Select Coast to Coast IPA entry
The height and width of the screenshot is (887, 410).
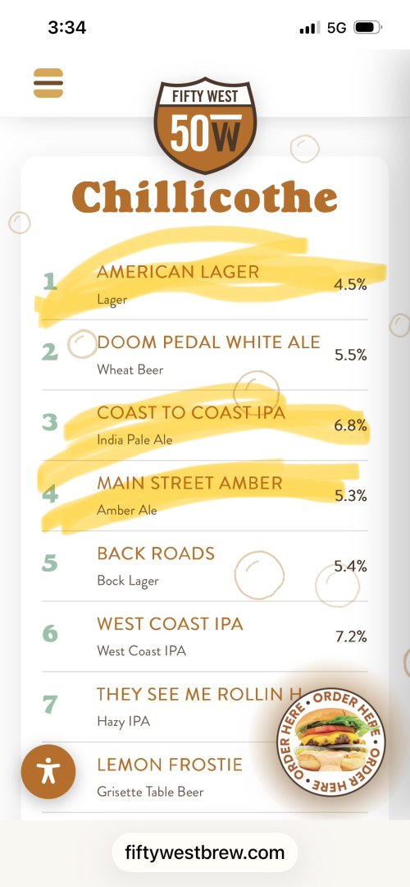[205, 425]
